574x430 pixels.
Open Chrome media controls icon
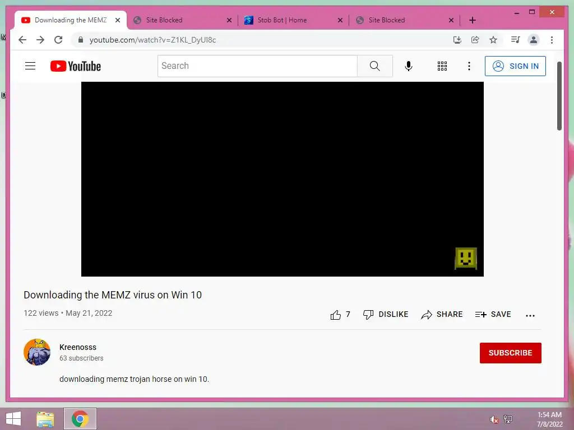pyautogui.click(x=516, y=40)
